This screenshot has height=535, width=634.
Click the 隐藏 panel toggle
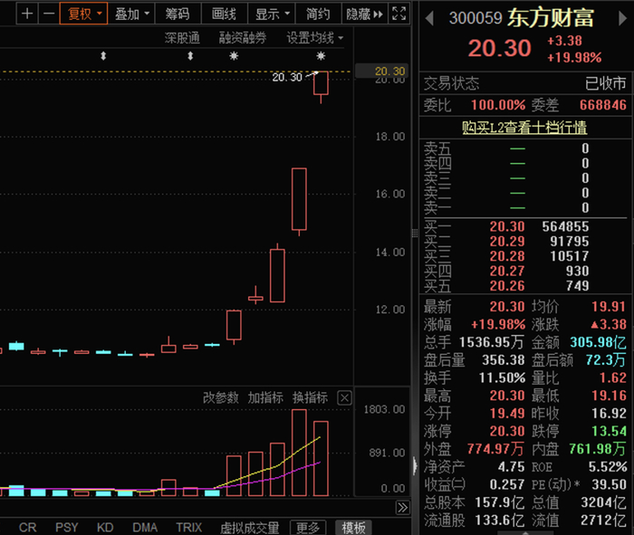click(365, 14)
